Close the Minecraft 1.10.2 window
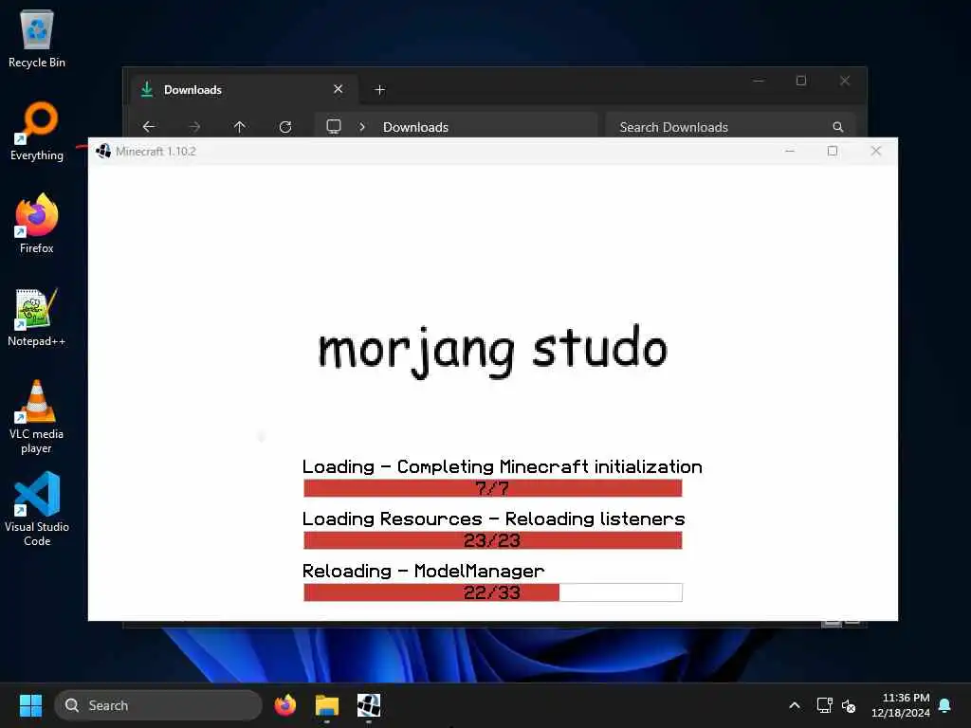971x728 pixels. pos(875,151)
